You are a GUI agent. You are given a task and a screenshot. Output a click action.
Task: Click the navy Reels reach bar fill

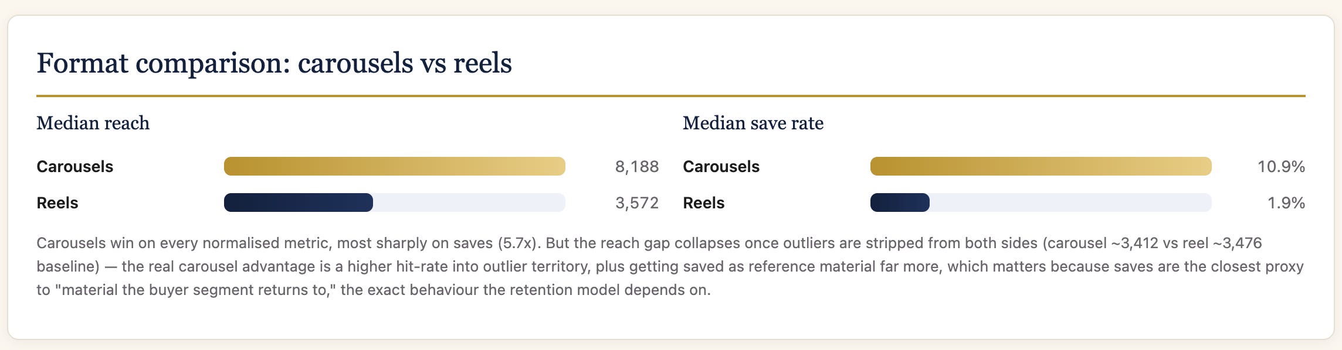[299, 203]
